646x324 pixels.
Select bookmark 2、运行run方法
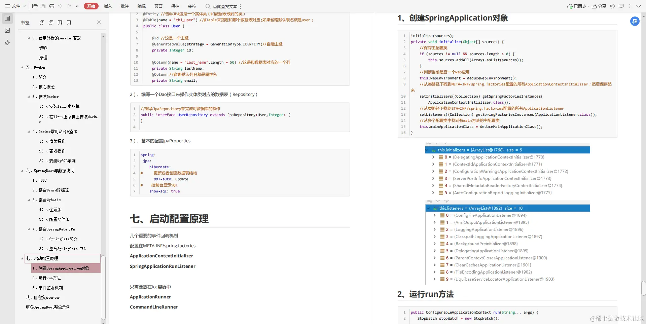tap(46, 278)
